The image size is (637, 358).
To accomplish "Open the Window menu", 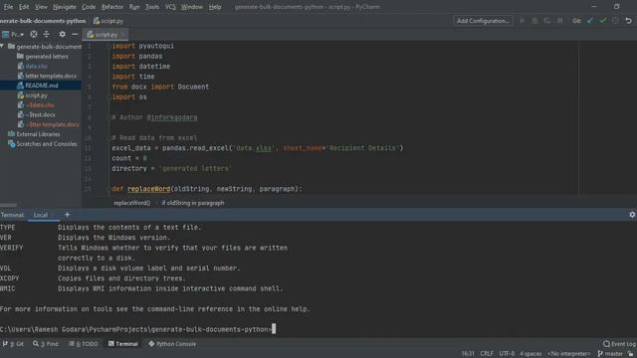I will click(192, 7).
